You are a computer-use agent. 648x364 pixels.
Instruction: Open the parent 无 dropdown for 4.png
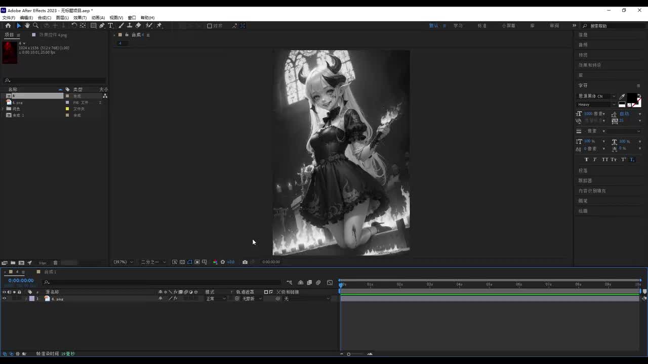[307, 299]
